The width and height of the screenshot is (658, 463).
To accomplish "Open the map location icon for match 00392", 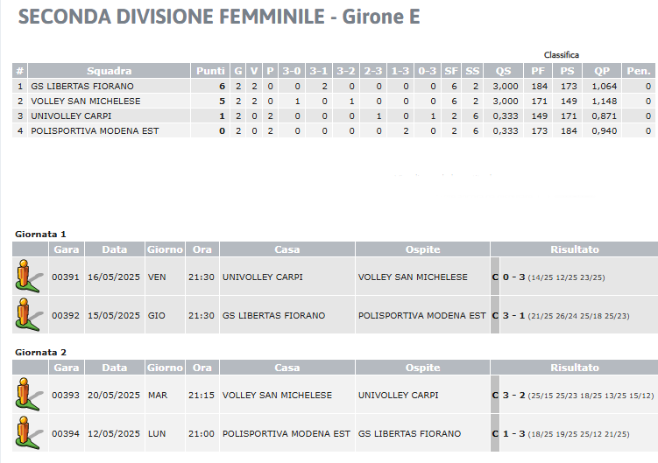I will [x=29, y=314].
